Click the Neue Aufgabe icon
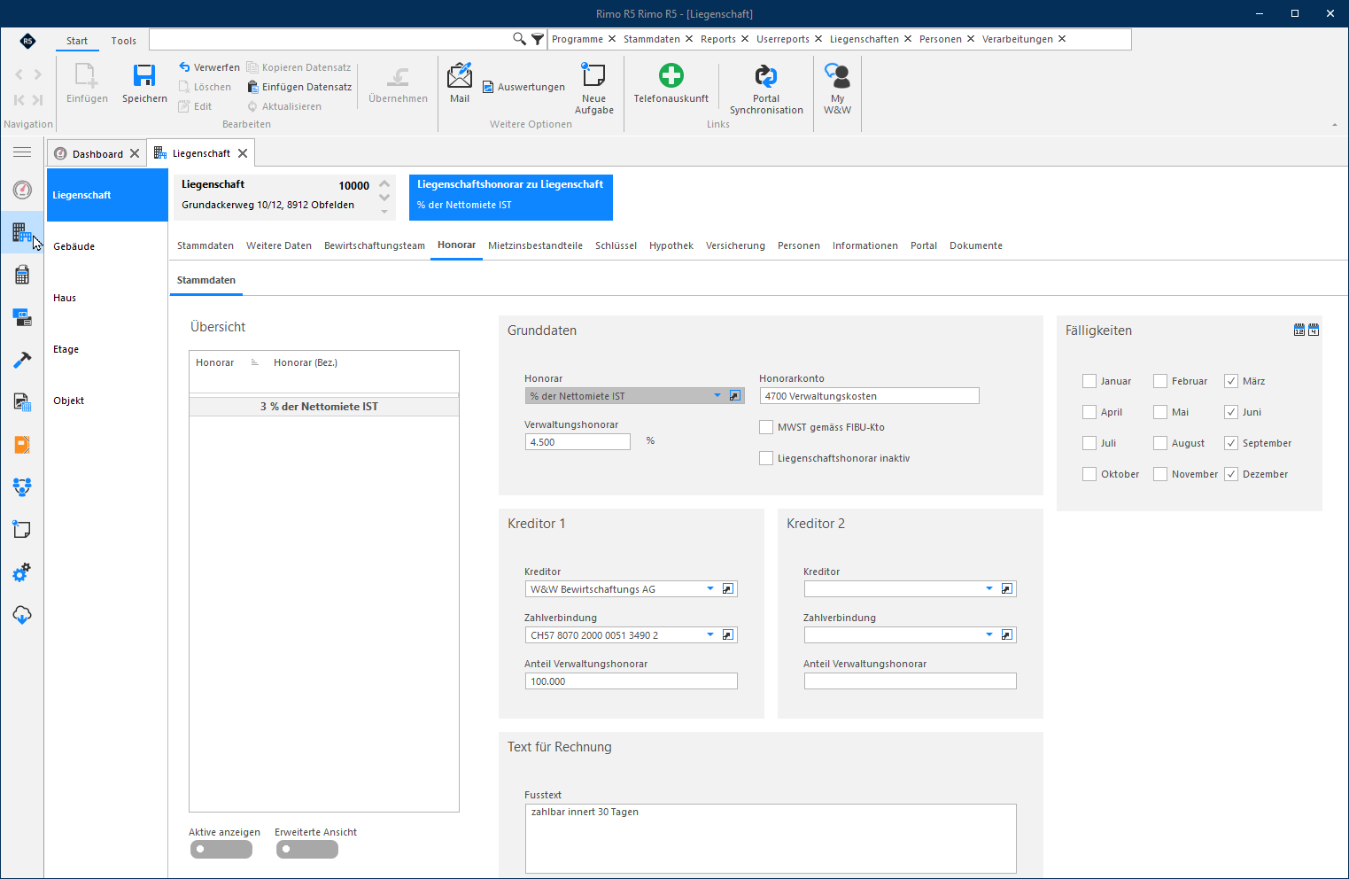 (593, 74)
